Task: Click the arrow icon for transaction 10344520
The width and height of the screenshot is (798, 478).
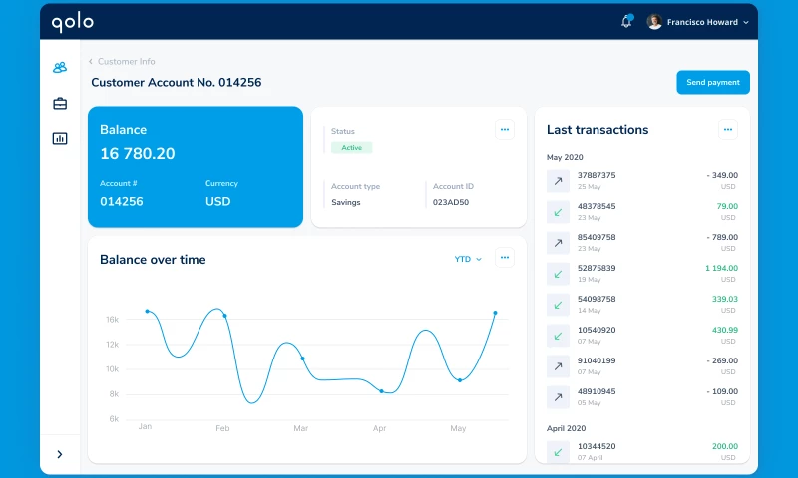Action: [558, 452]
